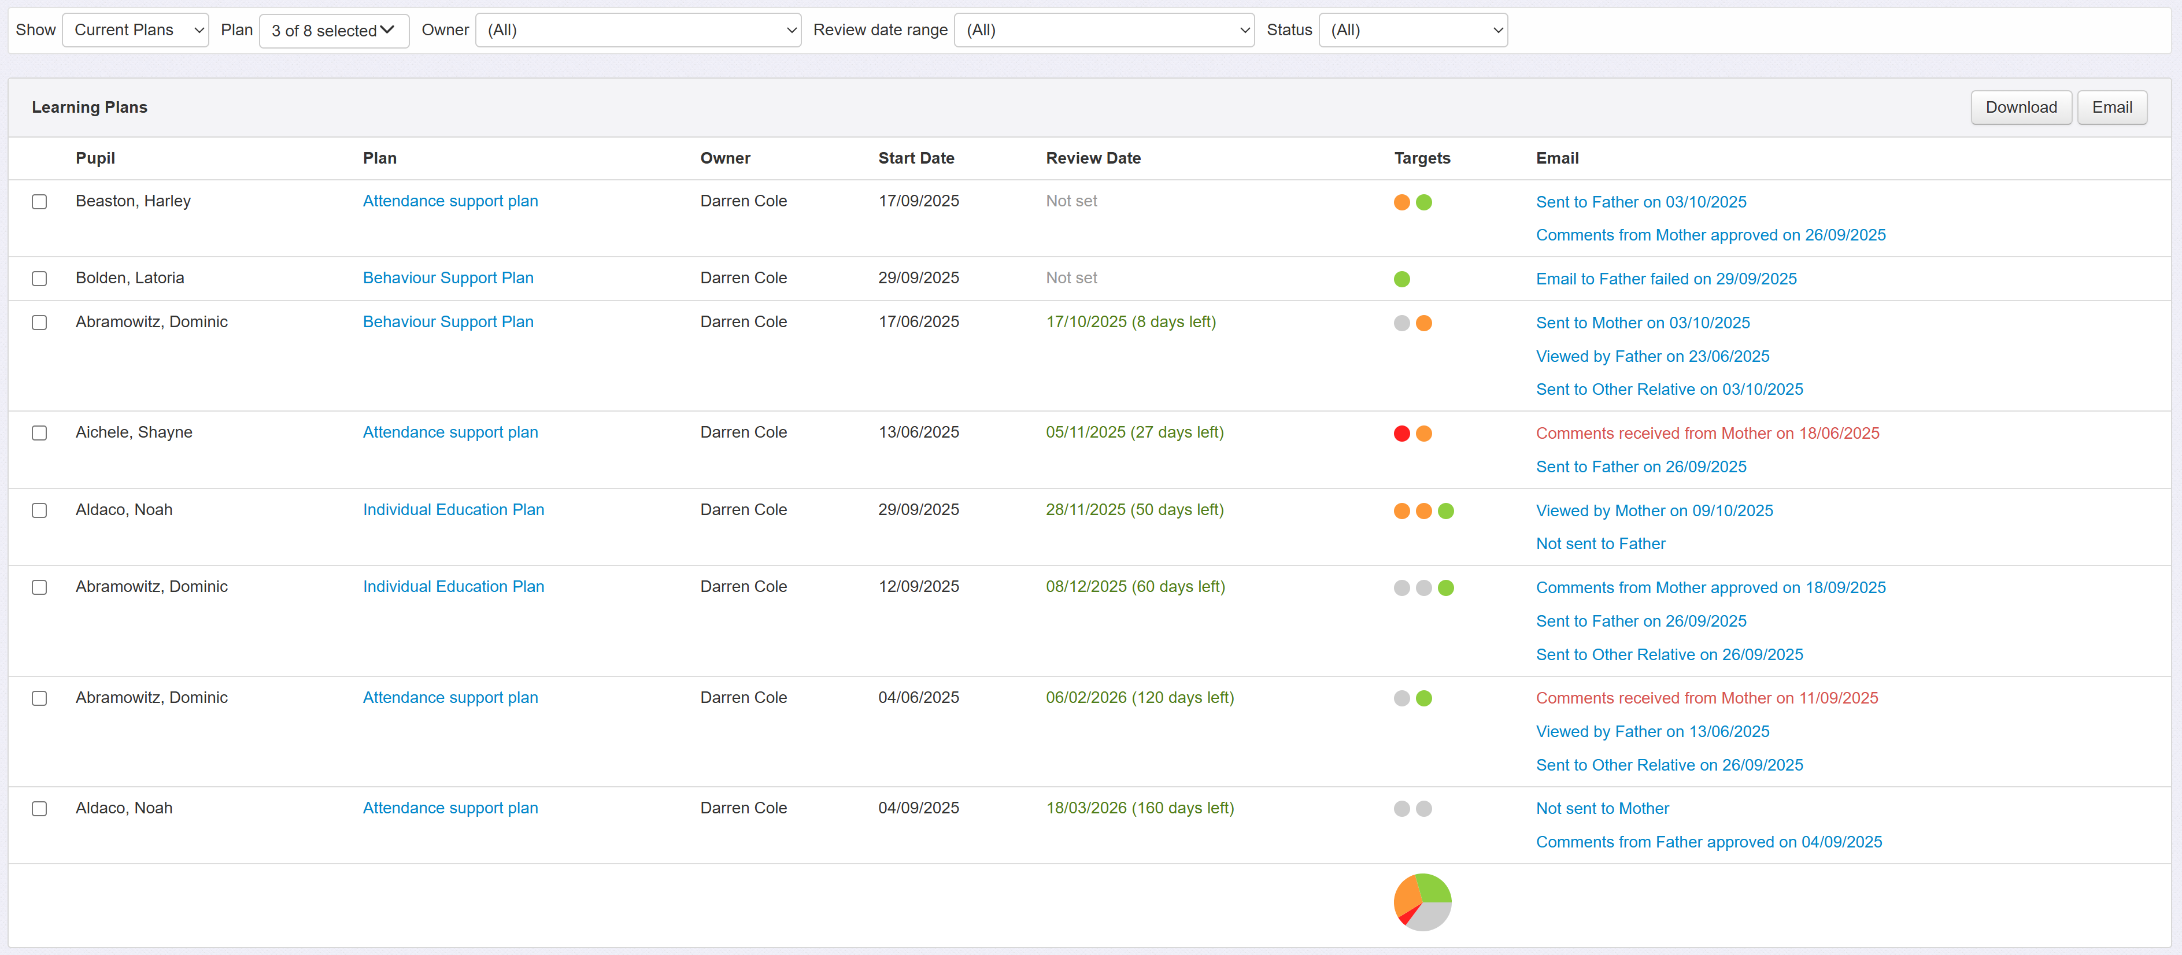Open the Status filter dropdown

coord(1412,31)
